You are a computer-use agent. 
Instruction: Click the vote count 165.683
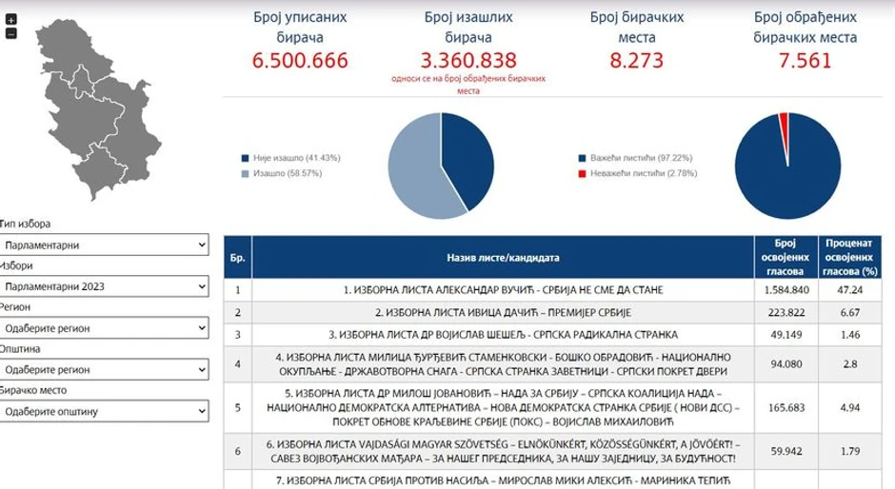[786, 407]
